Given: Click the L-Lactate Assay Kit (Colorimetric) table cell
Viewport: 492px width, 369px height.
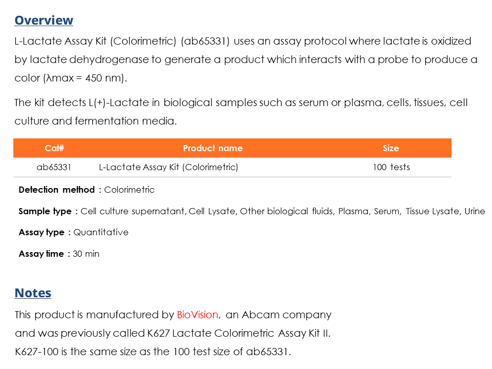Looking at the screenshot, I should 169,167.
